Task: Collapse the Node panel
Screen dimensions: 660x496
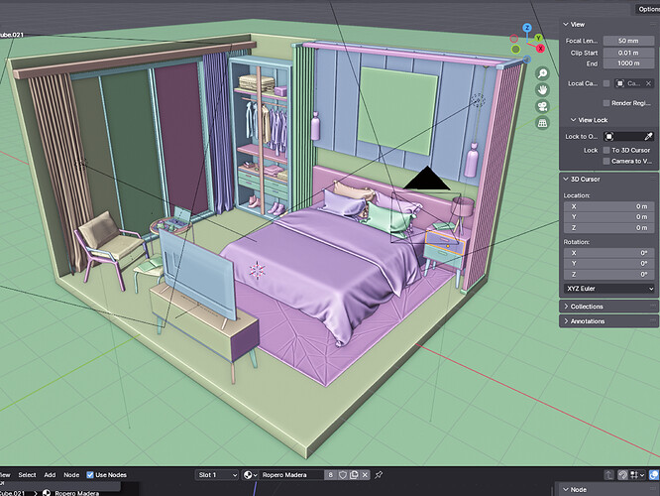Action: click(566, 490)
